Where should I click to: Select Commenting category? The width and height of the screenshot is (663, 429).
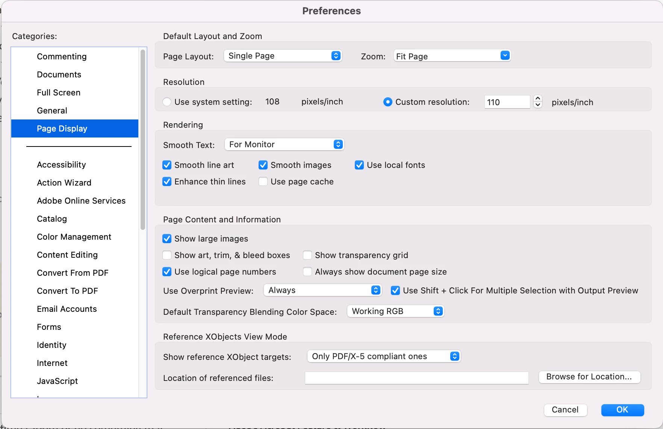pos(75,56)
